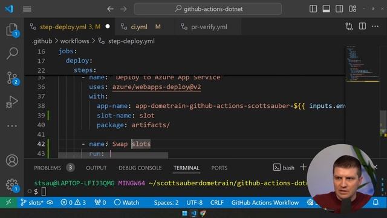Viewport: 387px width, 218px height.
Task: Select step-deploy.yml breadcrumb segment
Action: 131,41
